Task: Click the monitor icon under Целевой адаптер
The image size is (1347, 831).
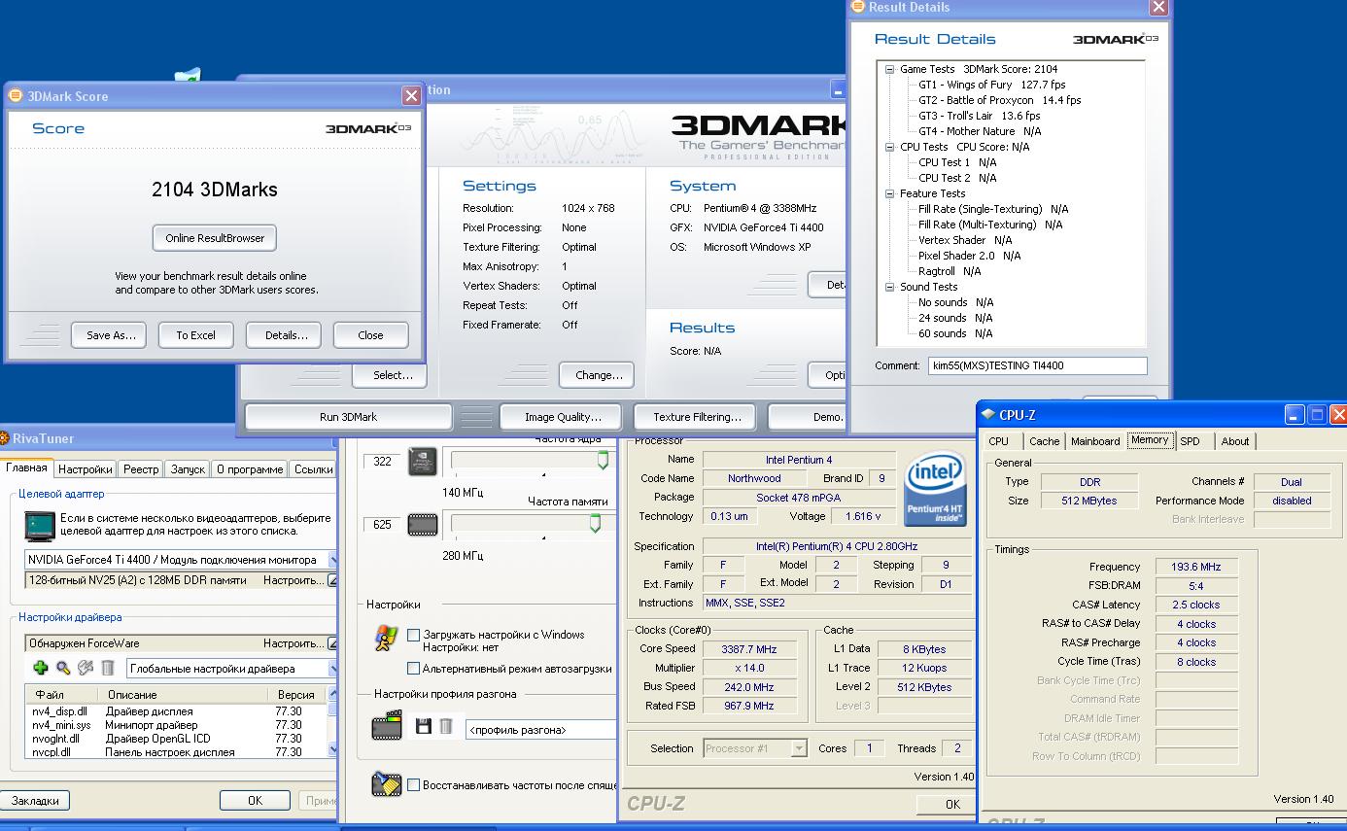Action: pyautogui.click(x=39, y=526)
